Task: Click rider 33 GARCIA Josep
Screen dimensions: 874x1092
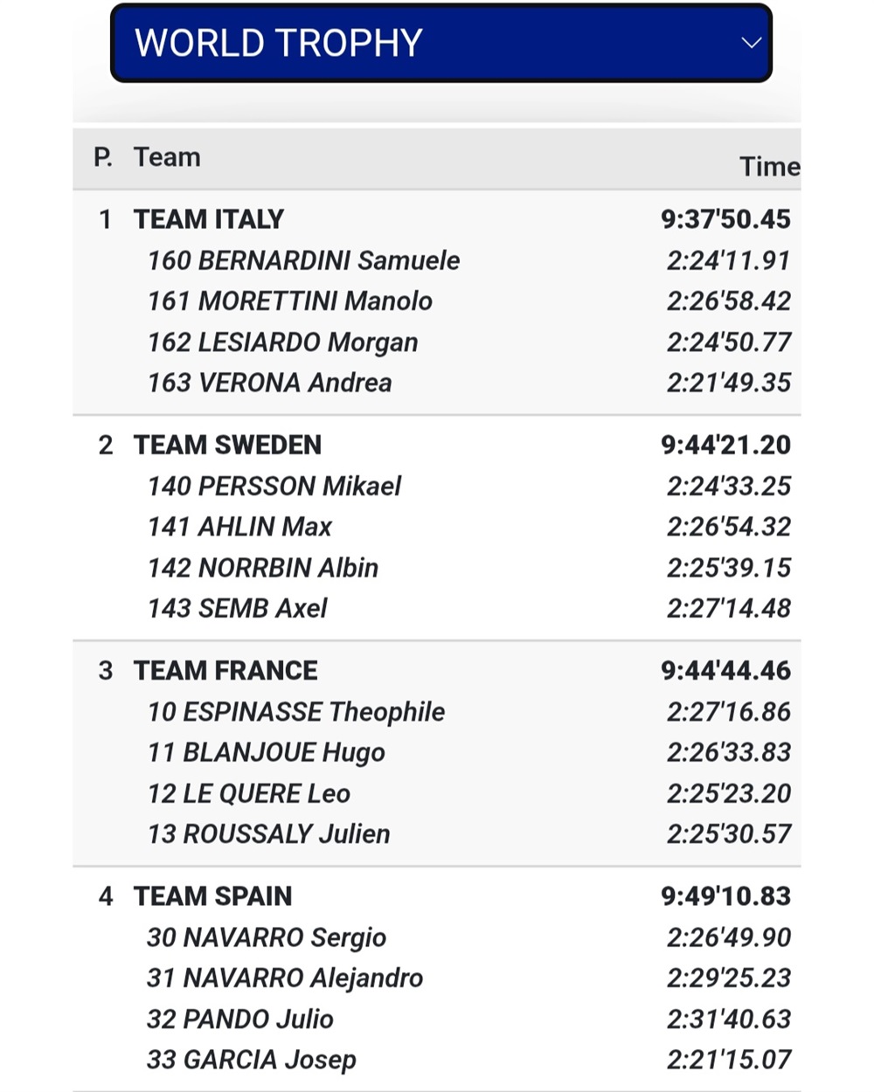Action: point(252,1060)
